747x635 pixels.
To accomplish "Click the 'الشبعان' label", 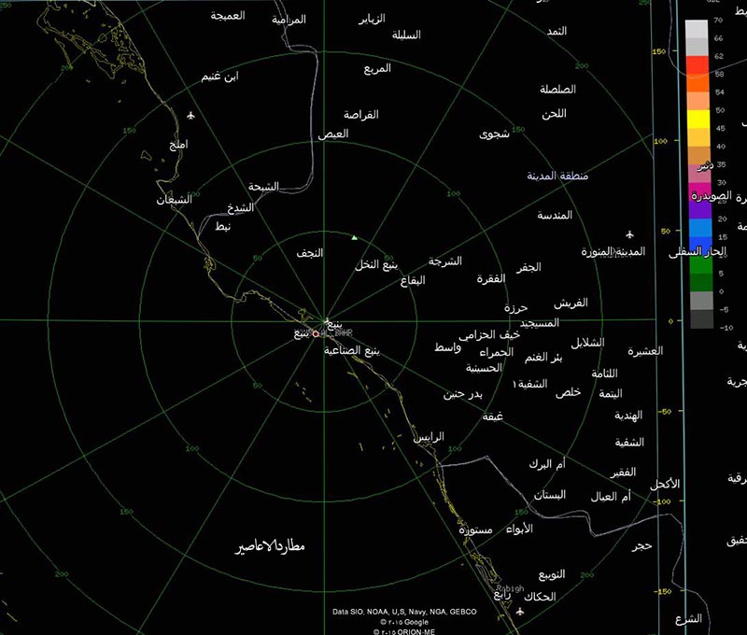I will pos(174,200).
